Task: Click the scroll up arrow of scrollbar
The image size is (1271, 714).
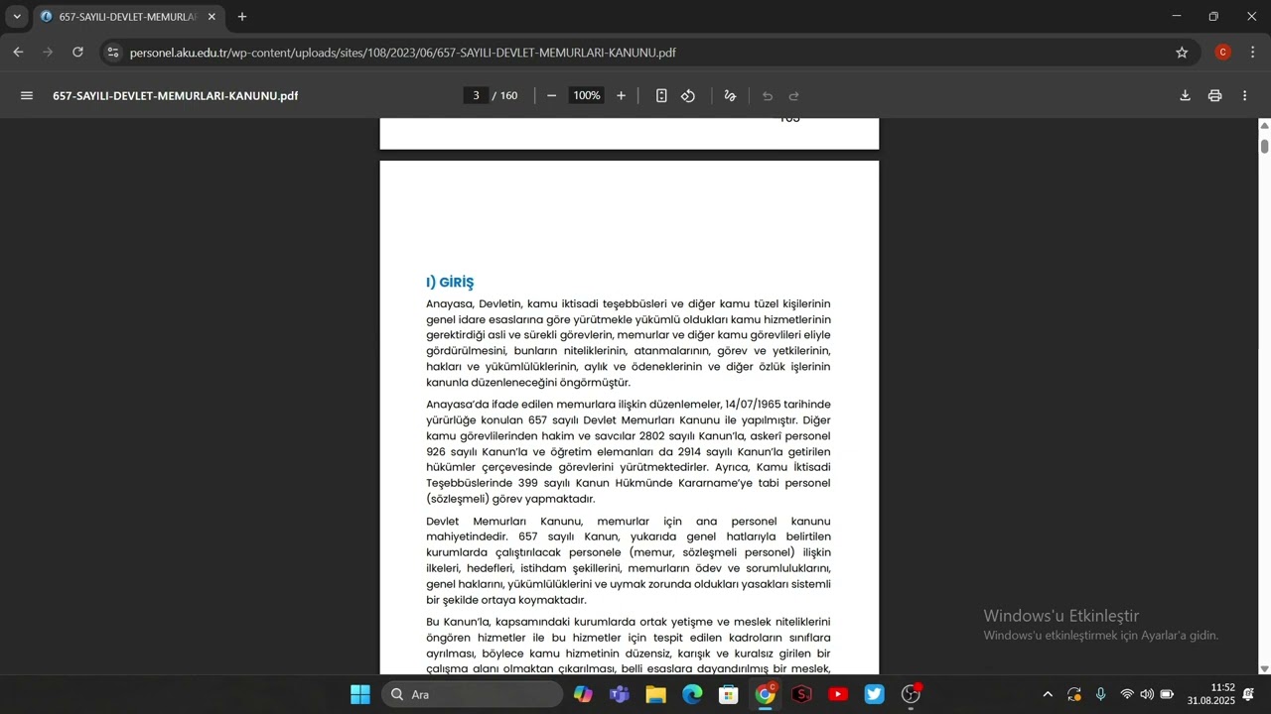Action: coord(1265,125)
